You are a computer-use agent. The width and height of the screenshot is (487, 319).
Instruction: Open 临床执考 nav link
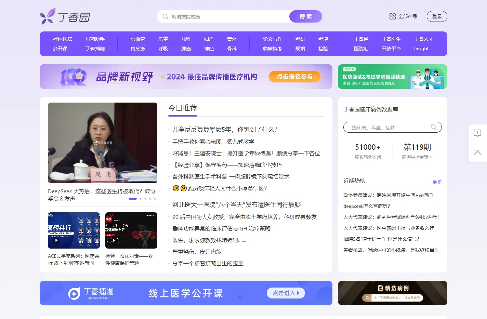click(x=273, y=49)
